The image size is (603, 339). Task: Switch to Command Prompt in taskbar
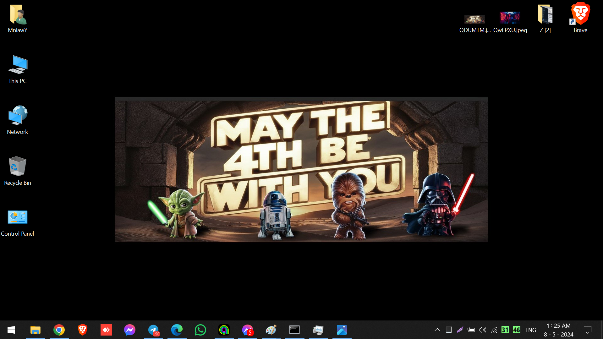tap(295, 330)
